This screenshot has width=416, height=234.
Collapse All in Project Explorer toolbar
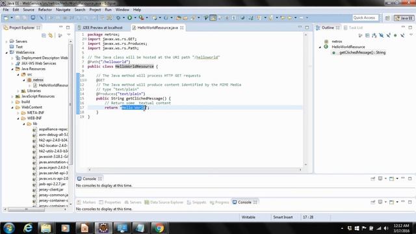44,35
